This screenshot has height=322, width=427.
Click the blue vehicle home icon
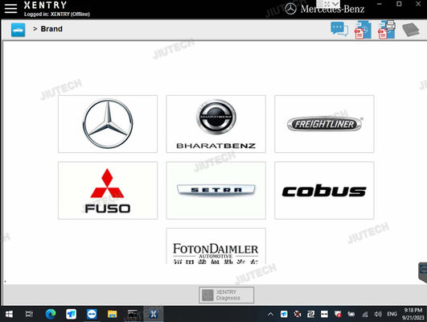tap(18, 30)
